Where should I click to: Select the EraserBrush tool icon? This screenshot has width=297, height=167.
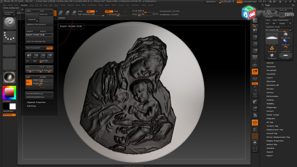click(x=285, y=49)
